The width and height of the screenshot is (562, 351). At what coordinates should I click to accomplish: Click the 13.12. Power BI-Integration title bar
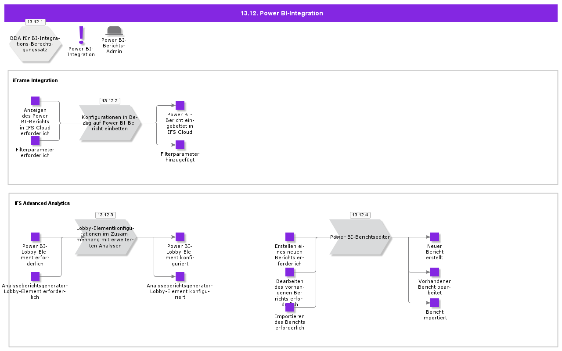[x=281, y=13]
